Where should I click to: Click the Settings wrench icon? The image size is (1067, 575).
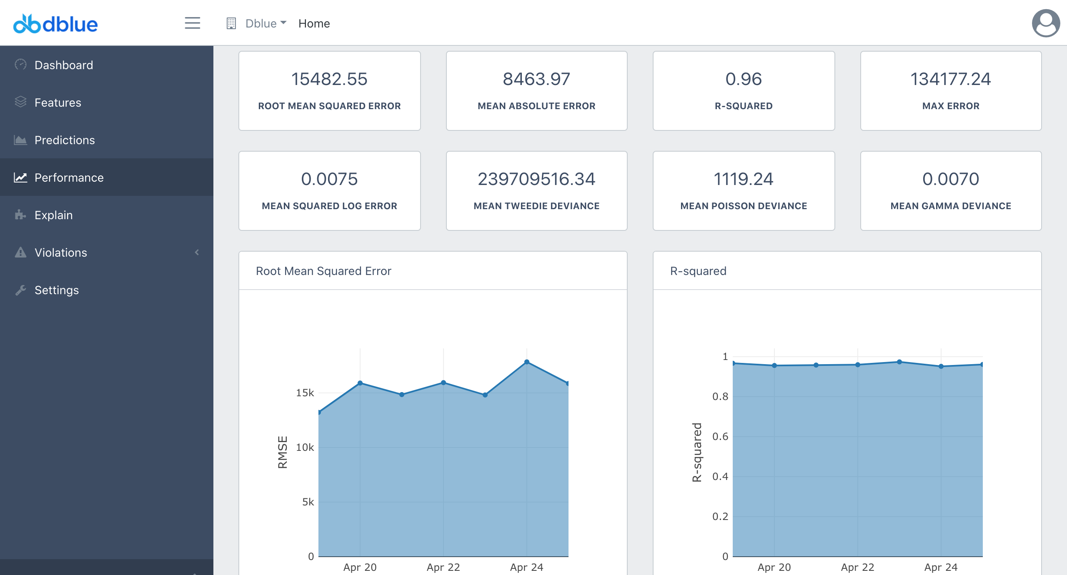pos(20,290)
